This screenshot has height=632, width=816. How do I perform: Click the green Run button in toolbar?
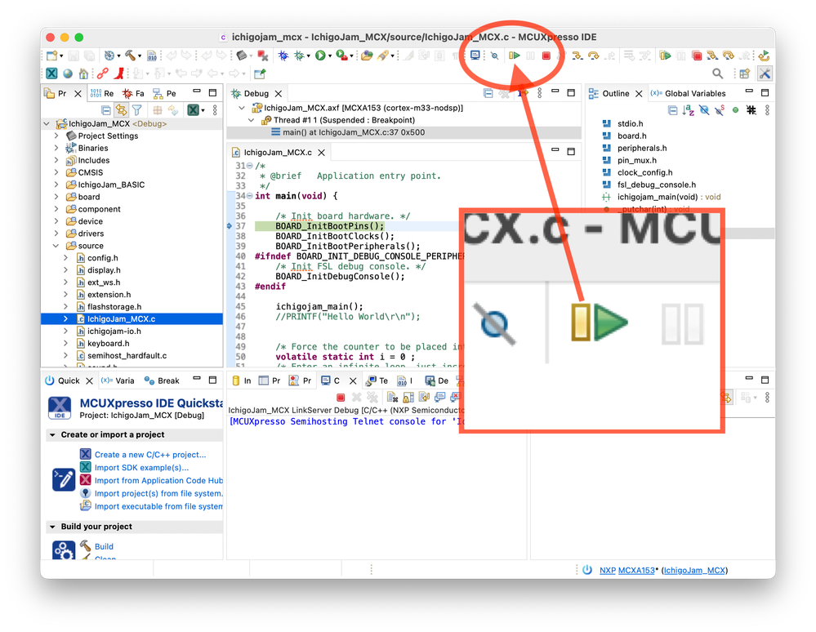[x=320, y=56]
